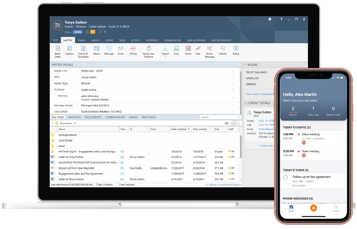The width and height of the screenshot is (357, 229).
Task: Click the file list vertical scrollbar
Action: (241, 147)
